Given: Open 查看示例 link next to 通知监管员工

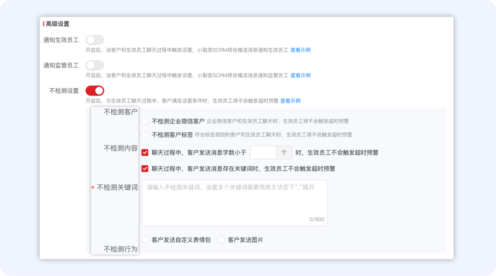Looking at the screenshot, I should click(x=300, y=75).
